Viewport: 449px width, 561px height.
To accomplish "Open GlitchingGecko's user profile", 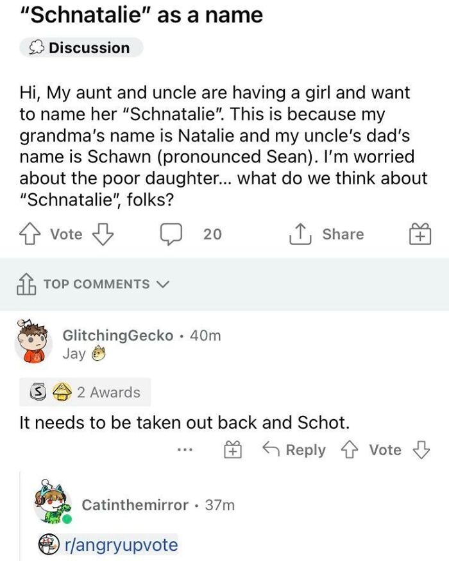I will [x=116, y=334].
